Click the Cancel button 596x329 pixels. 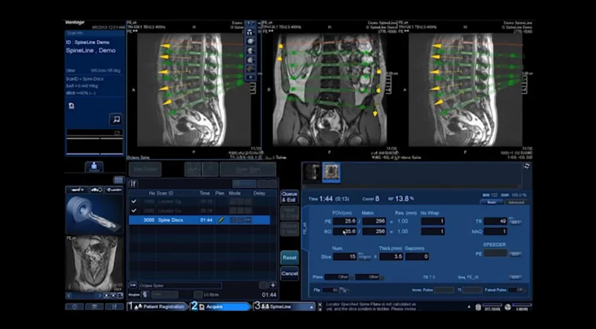pyautogui.click(x=289, y=274)
